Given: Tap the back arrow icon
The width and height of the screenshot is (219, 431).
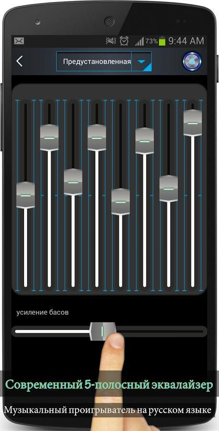Looking at the screenshot, I should [x=19, y=61].
